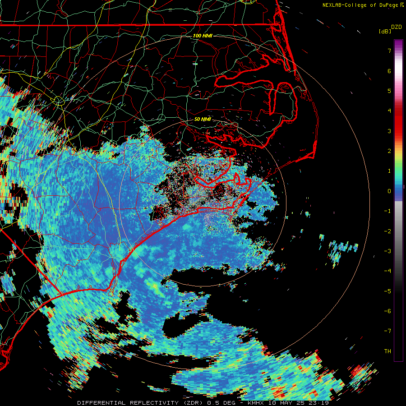This screenshot has width=406, height=406.
Task: Click the scale value -5
Action: pyautogui.click(x=388, y=291)
